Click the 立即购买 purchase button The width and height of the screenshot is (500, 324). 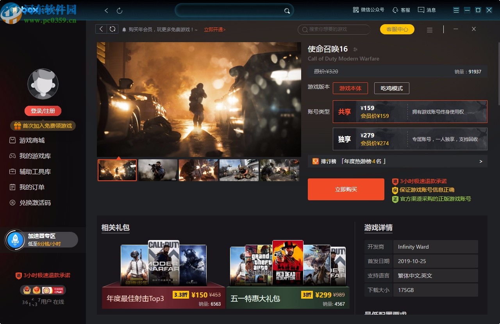346,189
